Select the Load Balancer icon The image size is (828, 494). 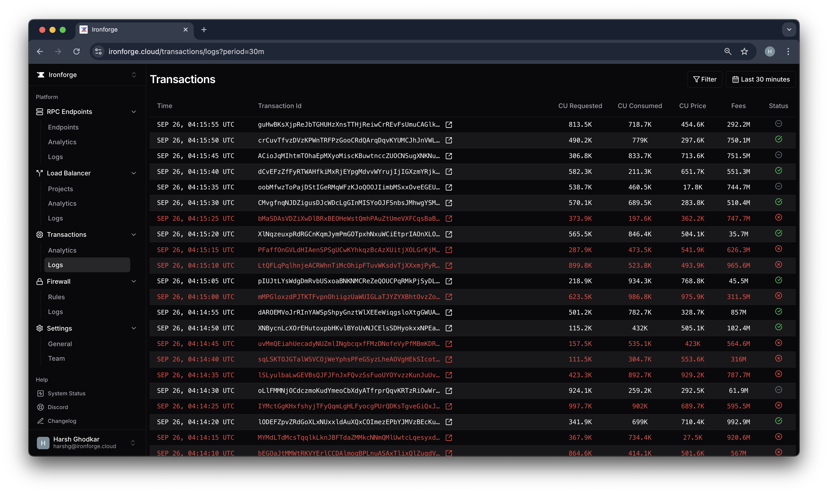(x=40, y=173)
